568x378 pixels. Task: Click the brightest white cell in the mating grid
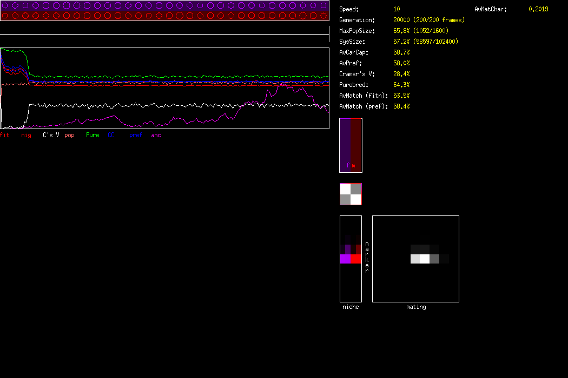click(x=425, y=259)
